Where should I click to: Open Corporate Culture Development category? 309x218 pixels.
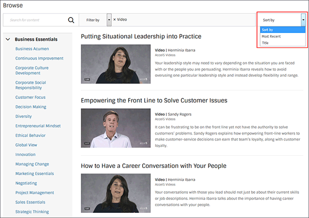pyautogui.click(x=32, y=71)
